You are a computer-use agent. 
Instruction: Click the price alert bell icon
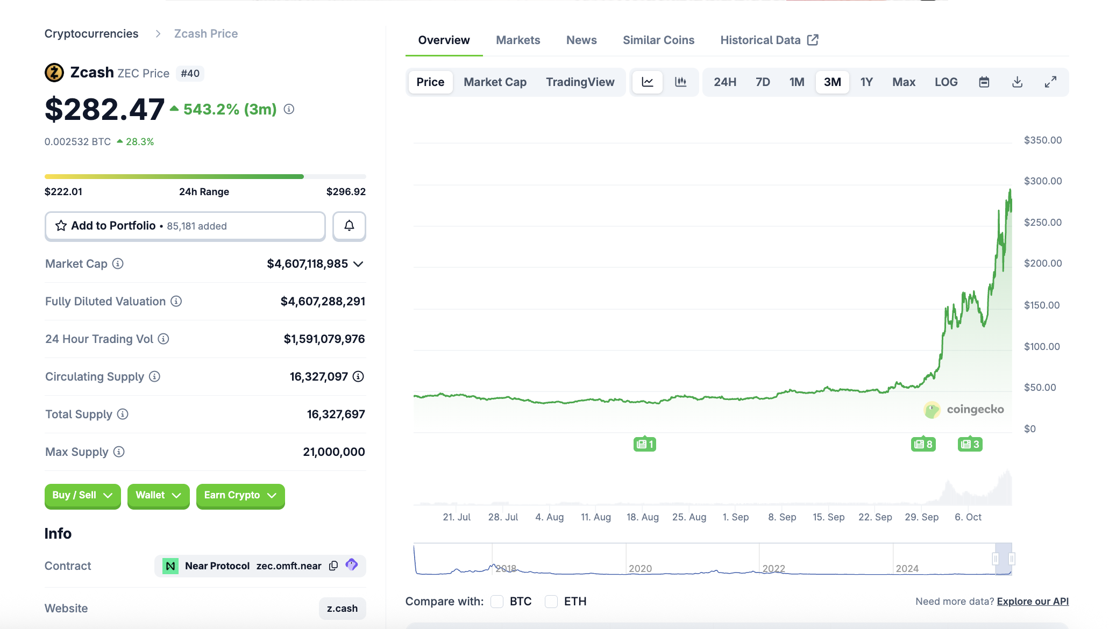click(349, 226)
